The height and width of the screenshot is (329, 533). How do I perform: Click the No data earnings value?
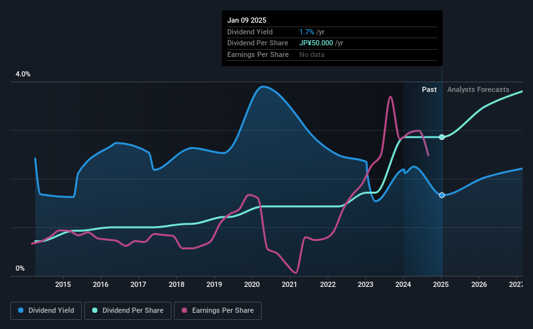coord(312,54)
